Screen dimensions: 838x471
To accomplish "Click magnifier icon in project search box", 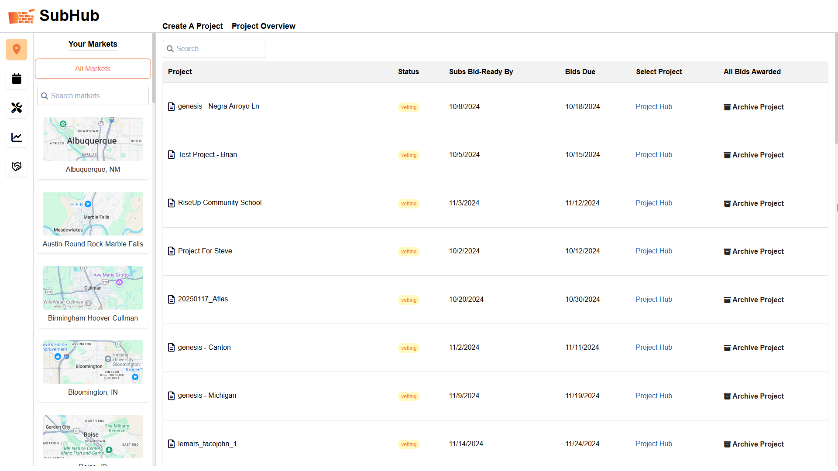I will (x=170, y=49).
